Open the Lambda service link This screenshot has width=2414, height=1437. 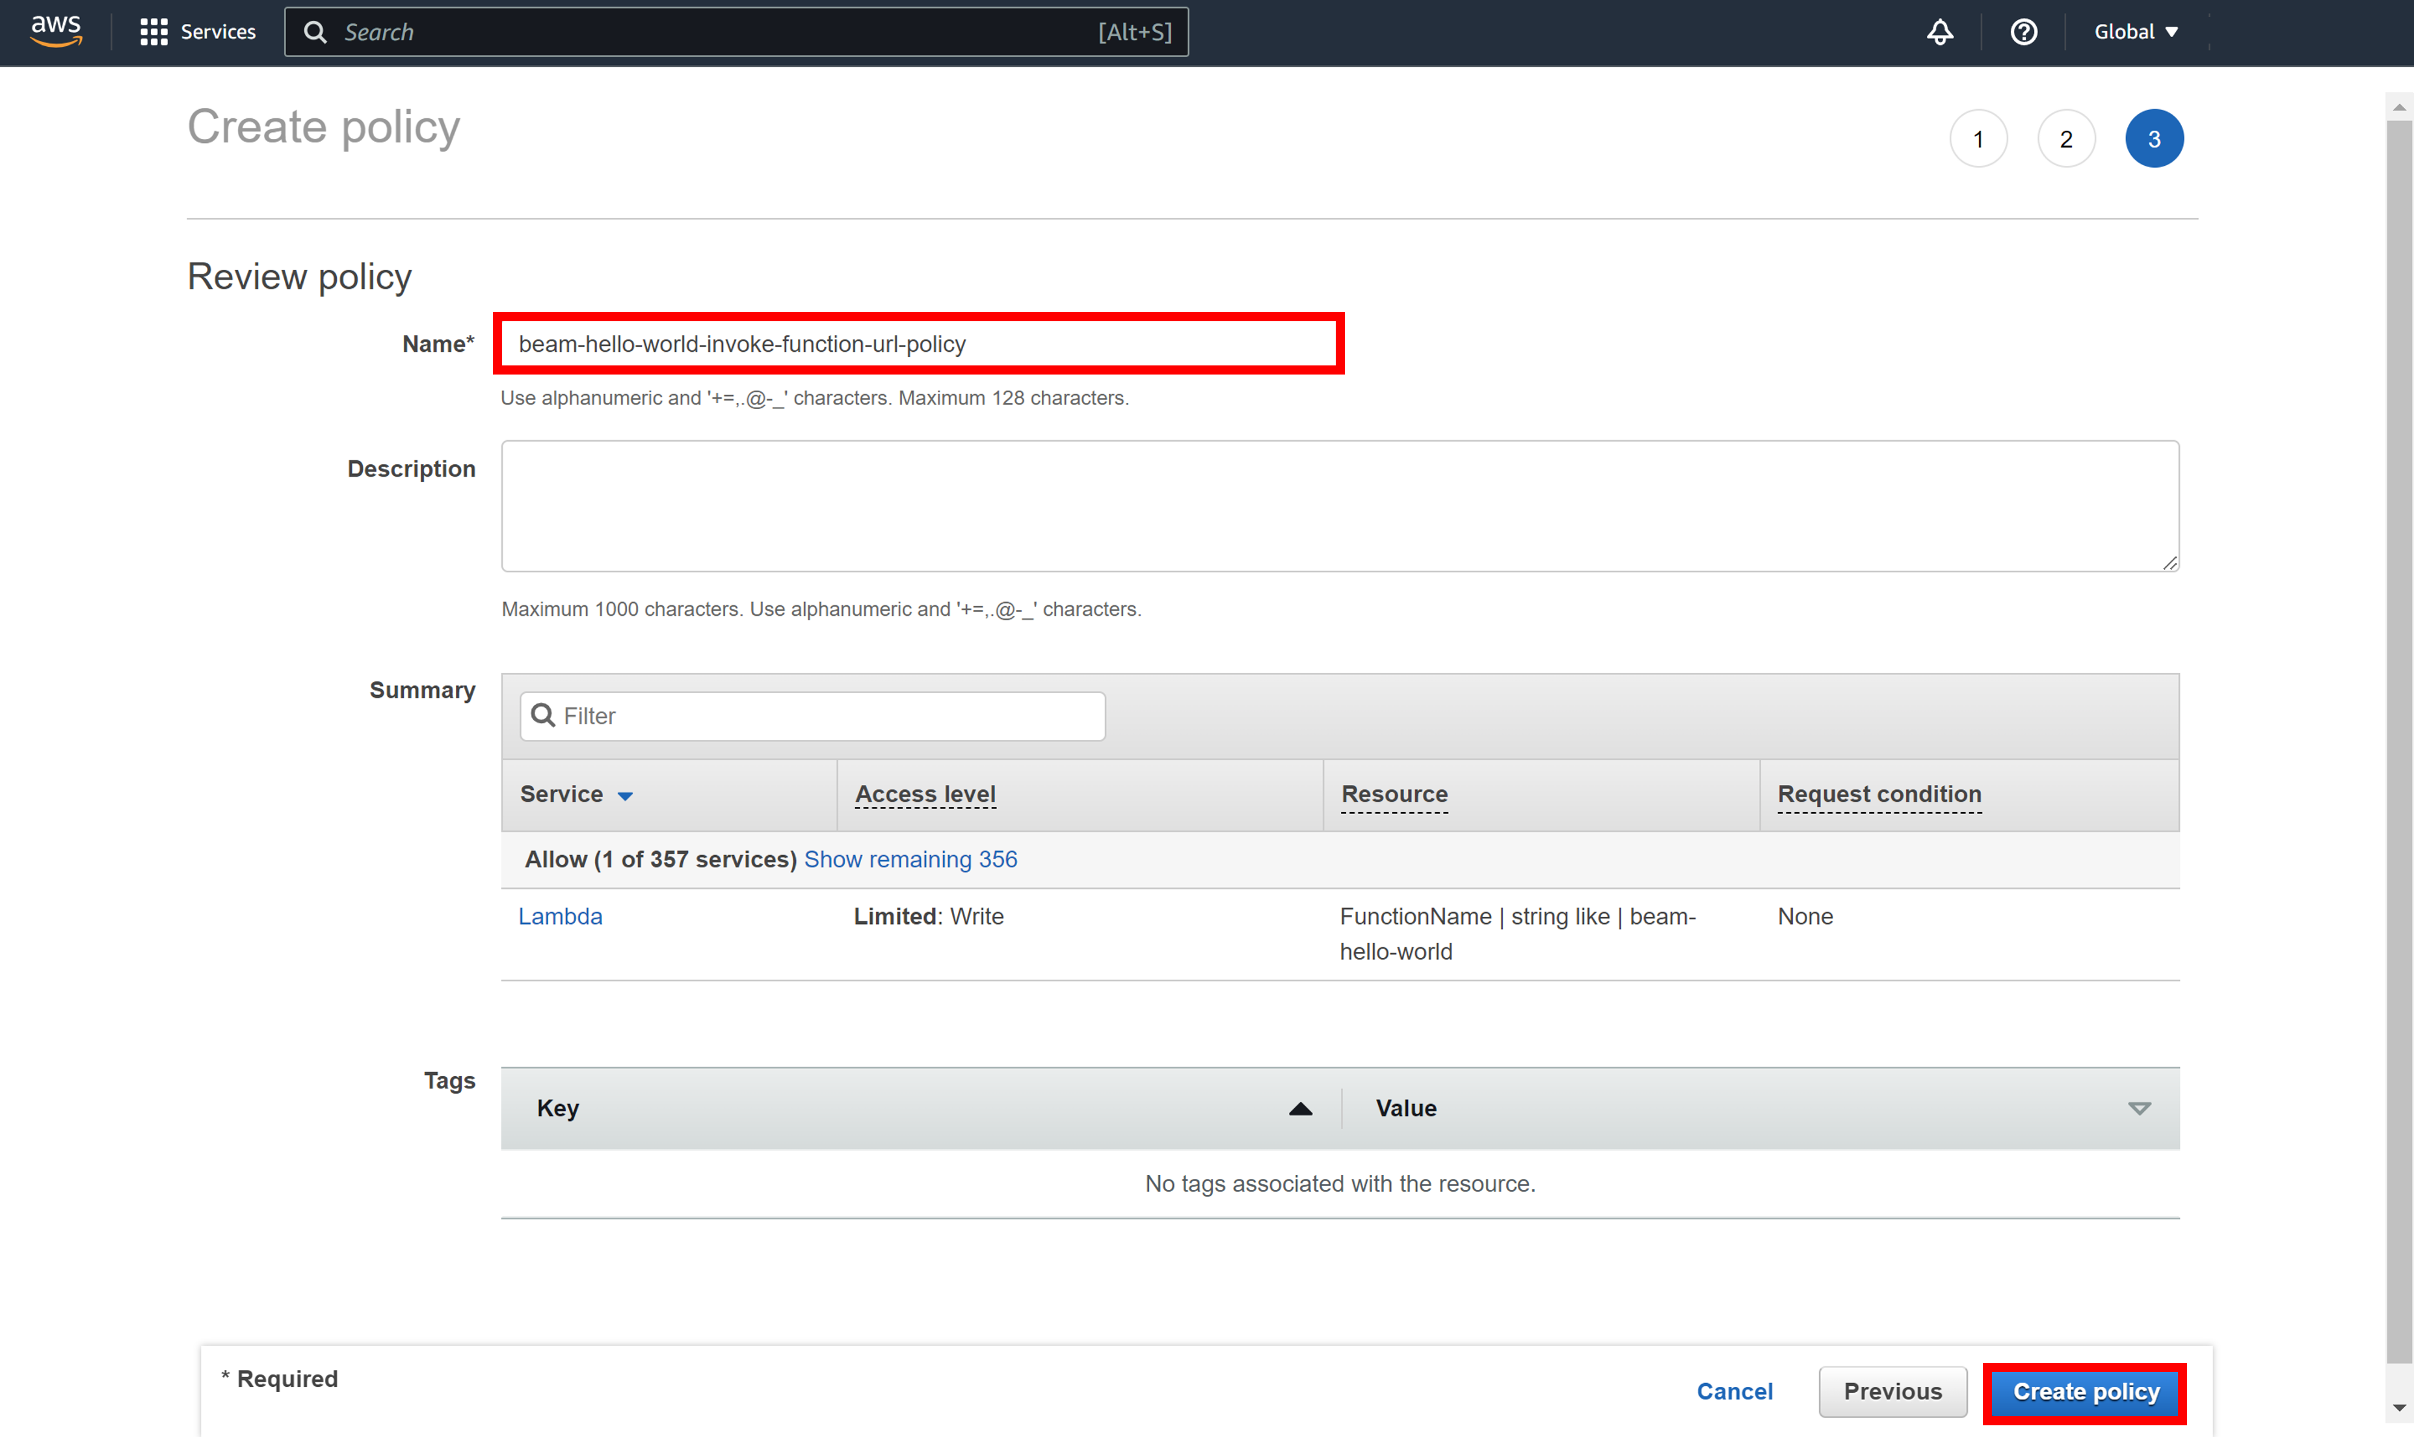coord(560,916)
